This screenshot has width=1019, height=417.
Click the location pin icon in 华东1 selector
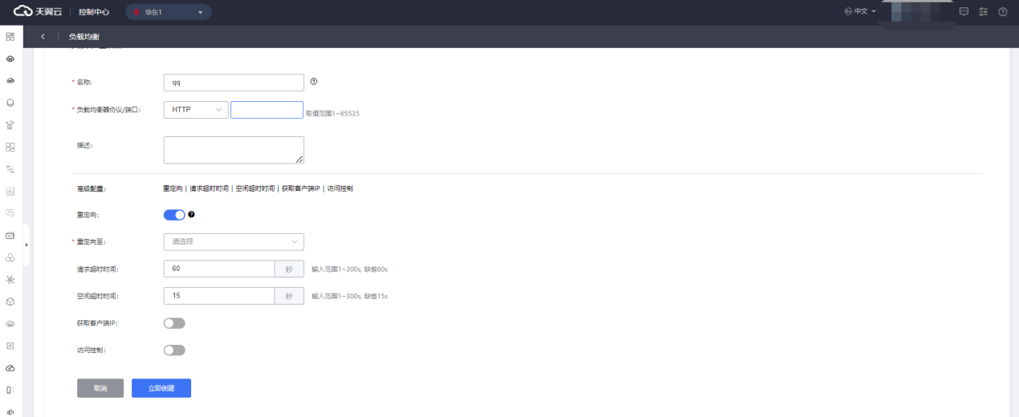tap(137, 12)
